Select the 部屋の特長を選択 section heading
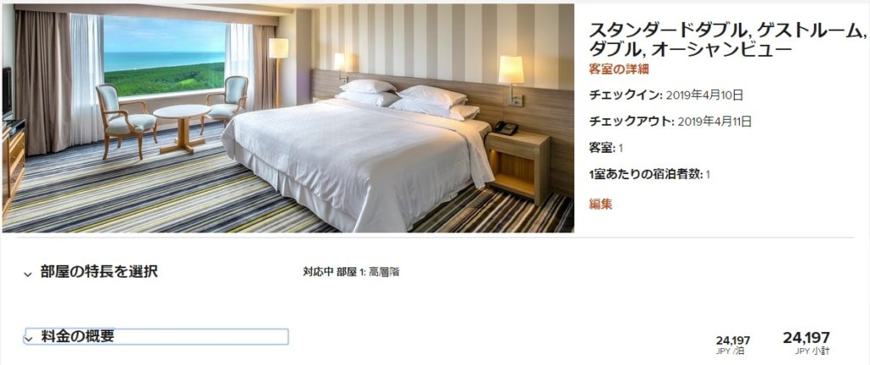 (99, 272)
